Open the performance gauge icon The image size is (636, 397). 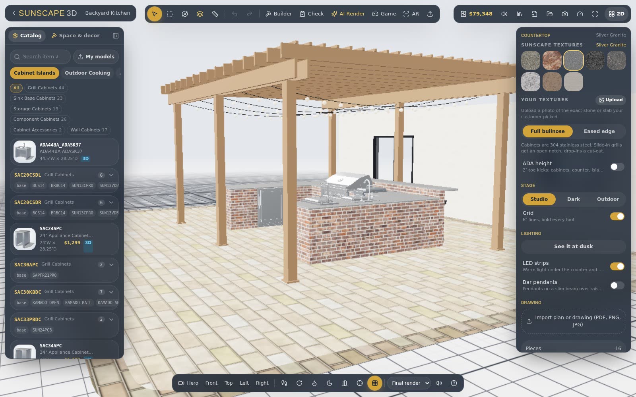pyautogui.click(x=580, y=14)
